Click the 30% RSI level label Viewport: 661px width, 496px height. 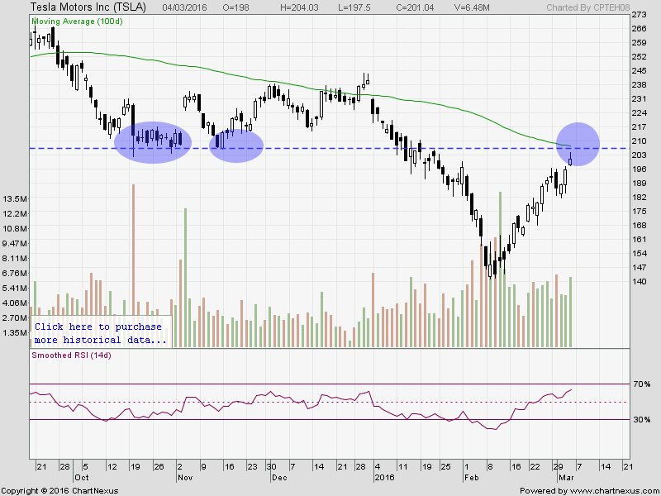point(642,420)
